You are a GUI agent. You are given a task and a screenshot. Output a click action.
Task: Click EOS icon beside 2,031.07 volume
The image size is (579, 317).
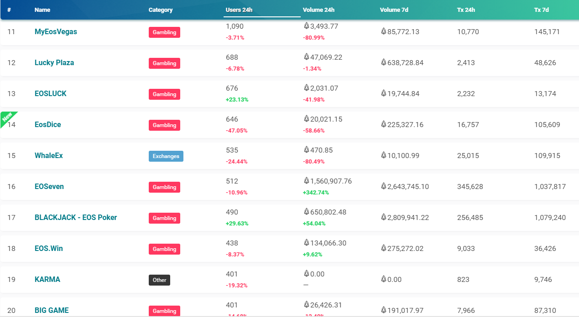pos(306,88)
